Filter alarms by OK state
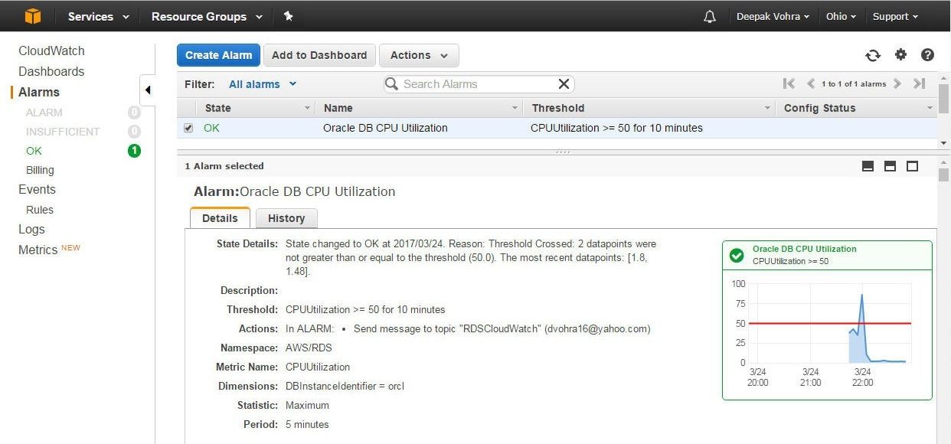 point(34,151)
